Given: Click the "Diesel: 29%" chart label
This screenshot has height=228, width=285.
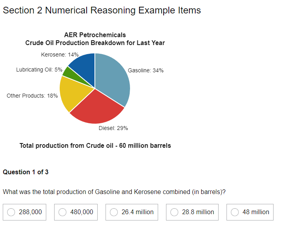Looking at the screenshot, I should [113, 128].
